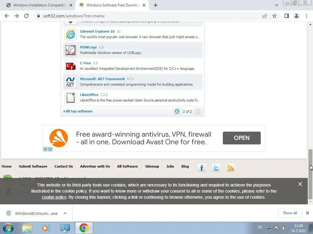This screenshot has width=313, height=234.
Task: Expand Windows8Consum download options chevron
Action: click(65, 213)
